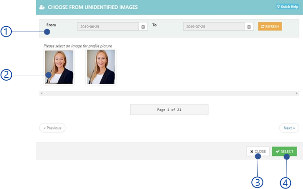Viewport: 303px width, 189px height.
Task: Edit the To date field 2019-07-25
Action: point(214,27)
